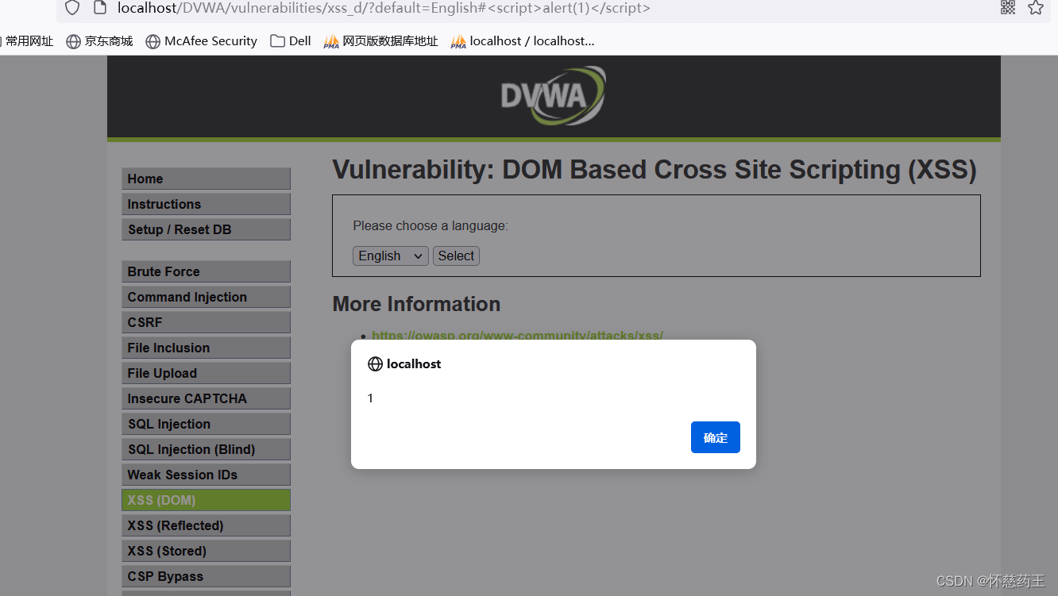Image resolution: width=1058 pixels, height=596 pixels.
Task: Open the Dell bookmarks folder
Action: point(291,41)
